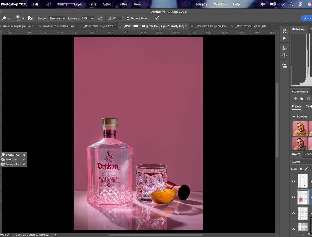Click the volume menu bar icon
This screenshot has width=312, height=237.
pos(263,4)
